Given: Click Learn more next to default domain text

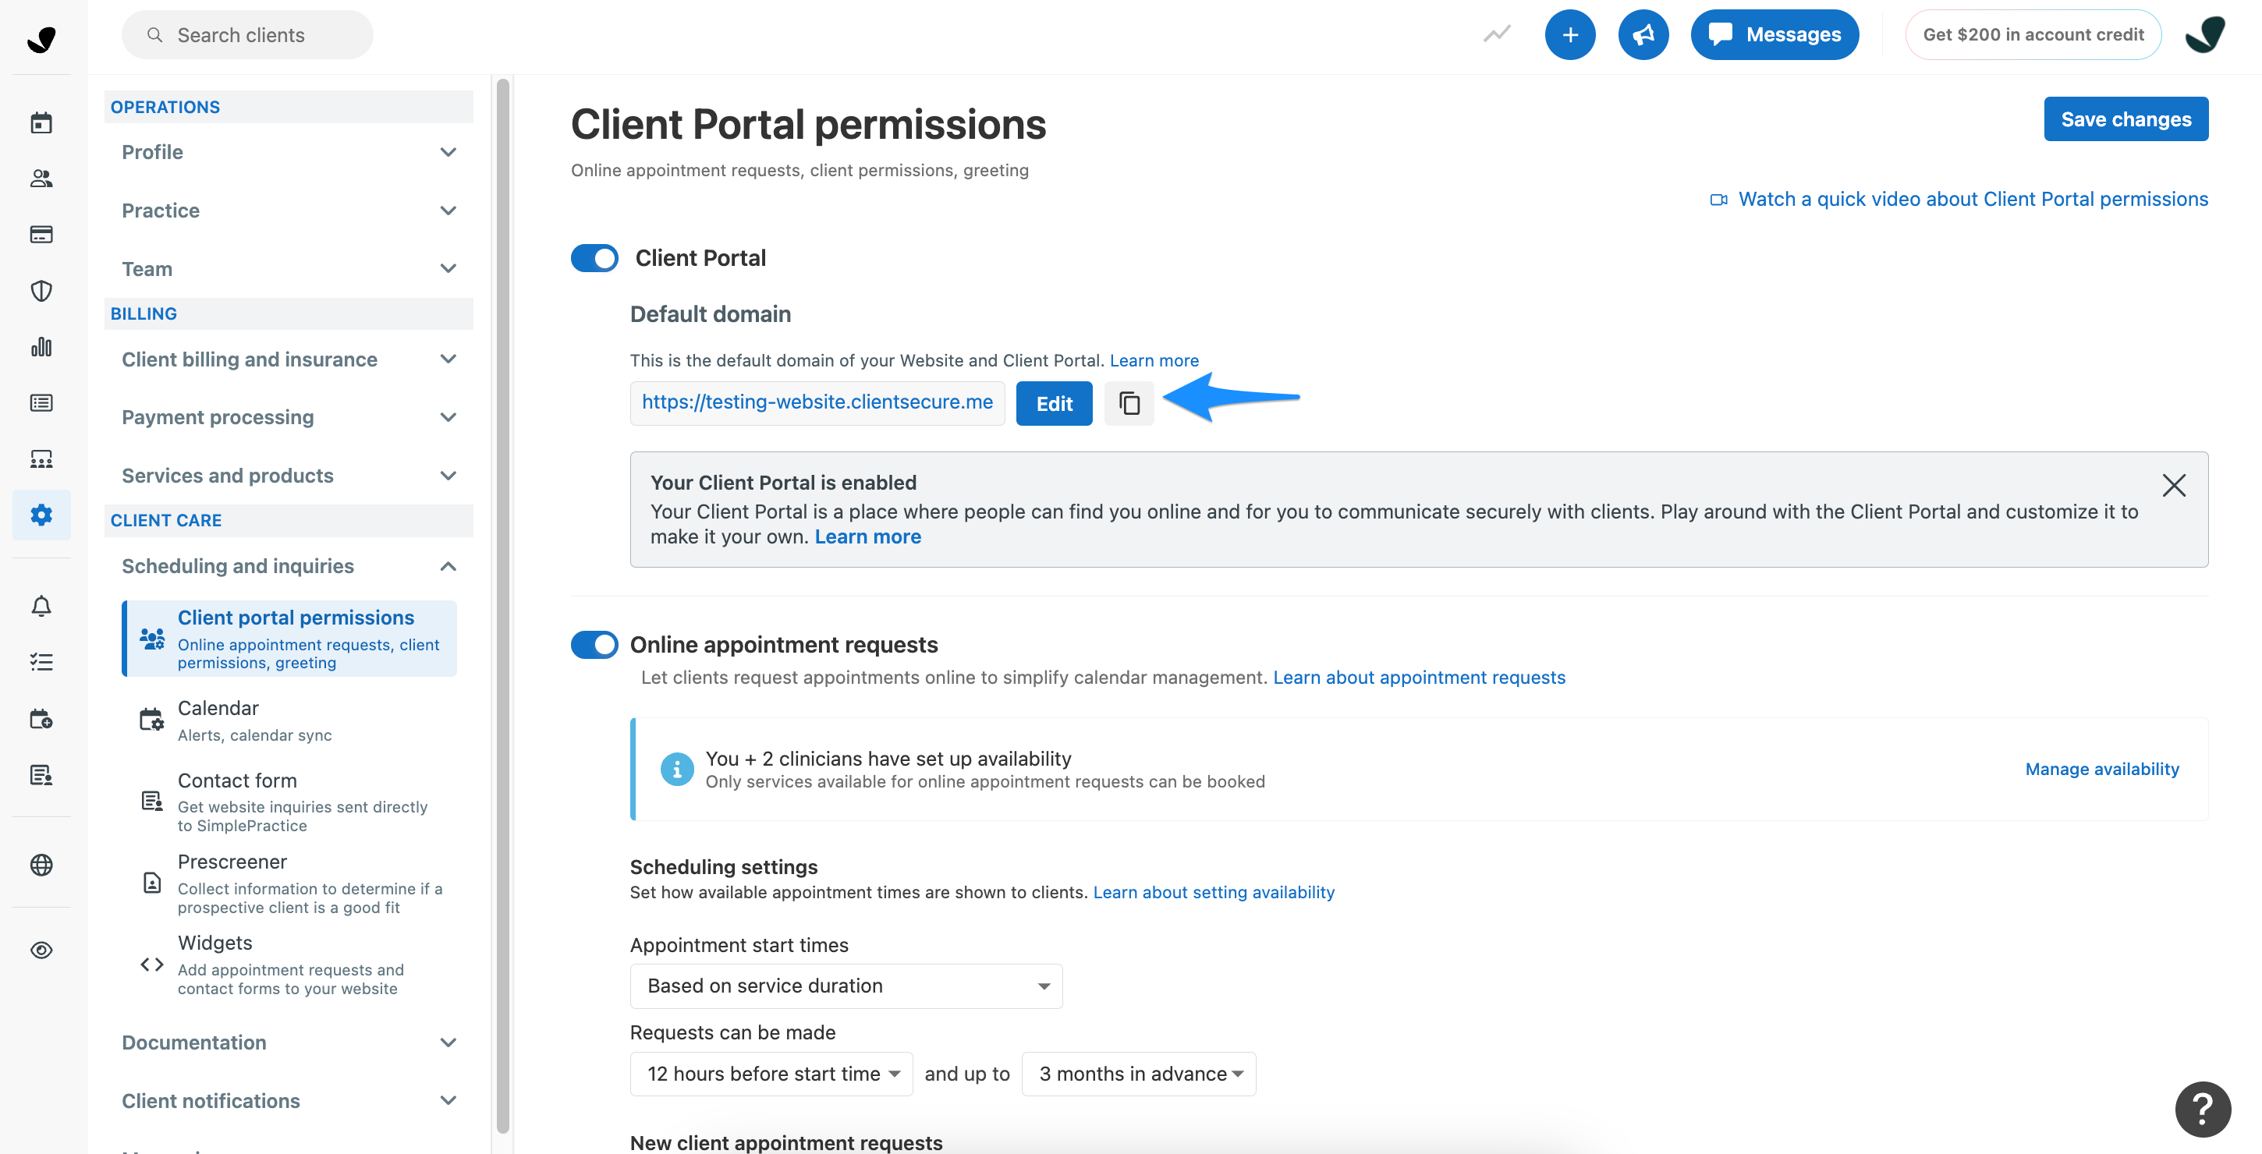Looking at the screenshot, I should point(1154,361).
